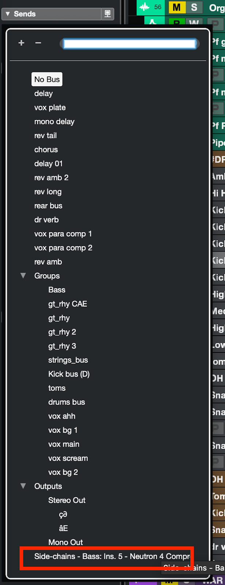Viewport: 225px width, 585px height.
Task: Click the minus collapse-all icon
Action: (38, 43)
